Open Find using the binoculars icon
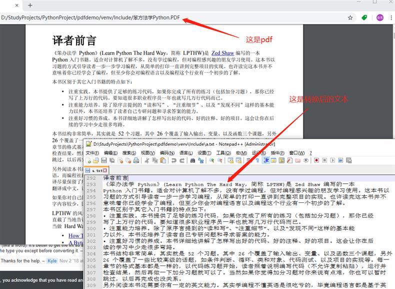 pyautogui.click(x=192, y=160)
